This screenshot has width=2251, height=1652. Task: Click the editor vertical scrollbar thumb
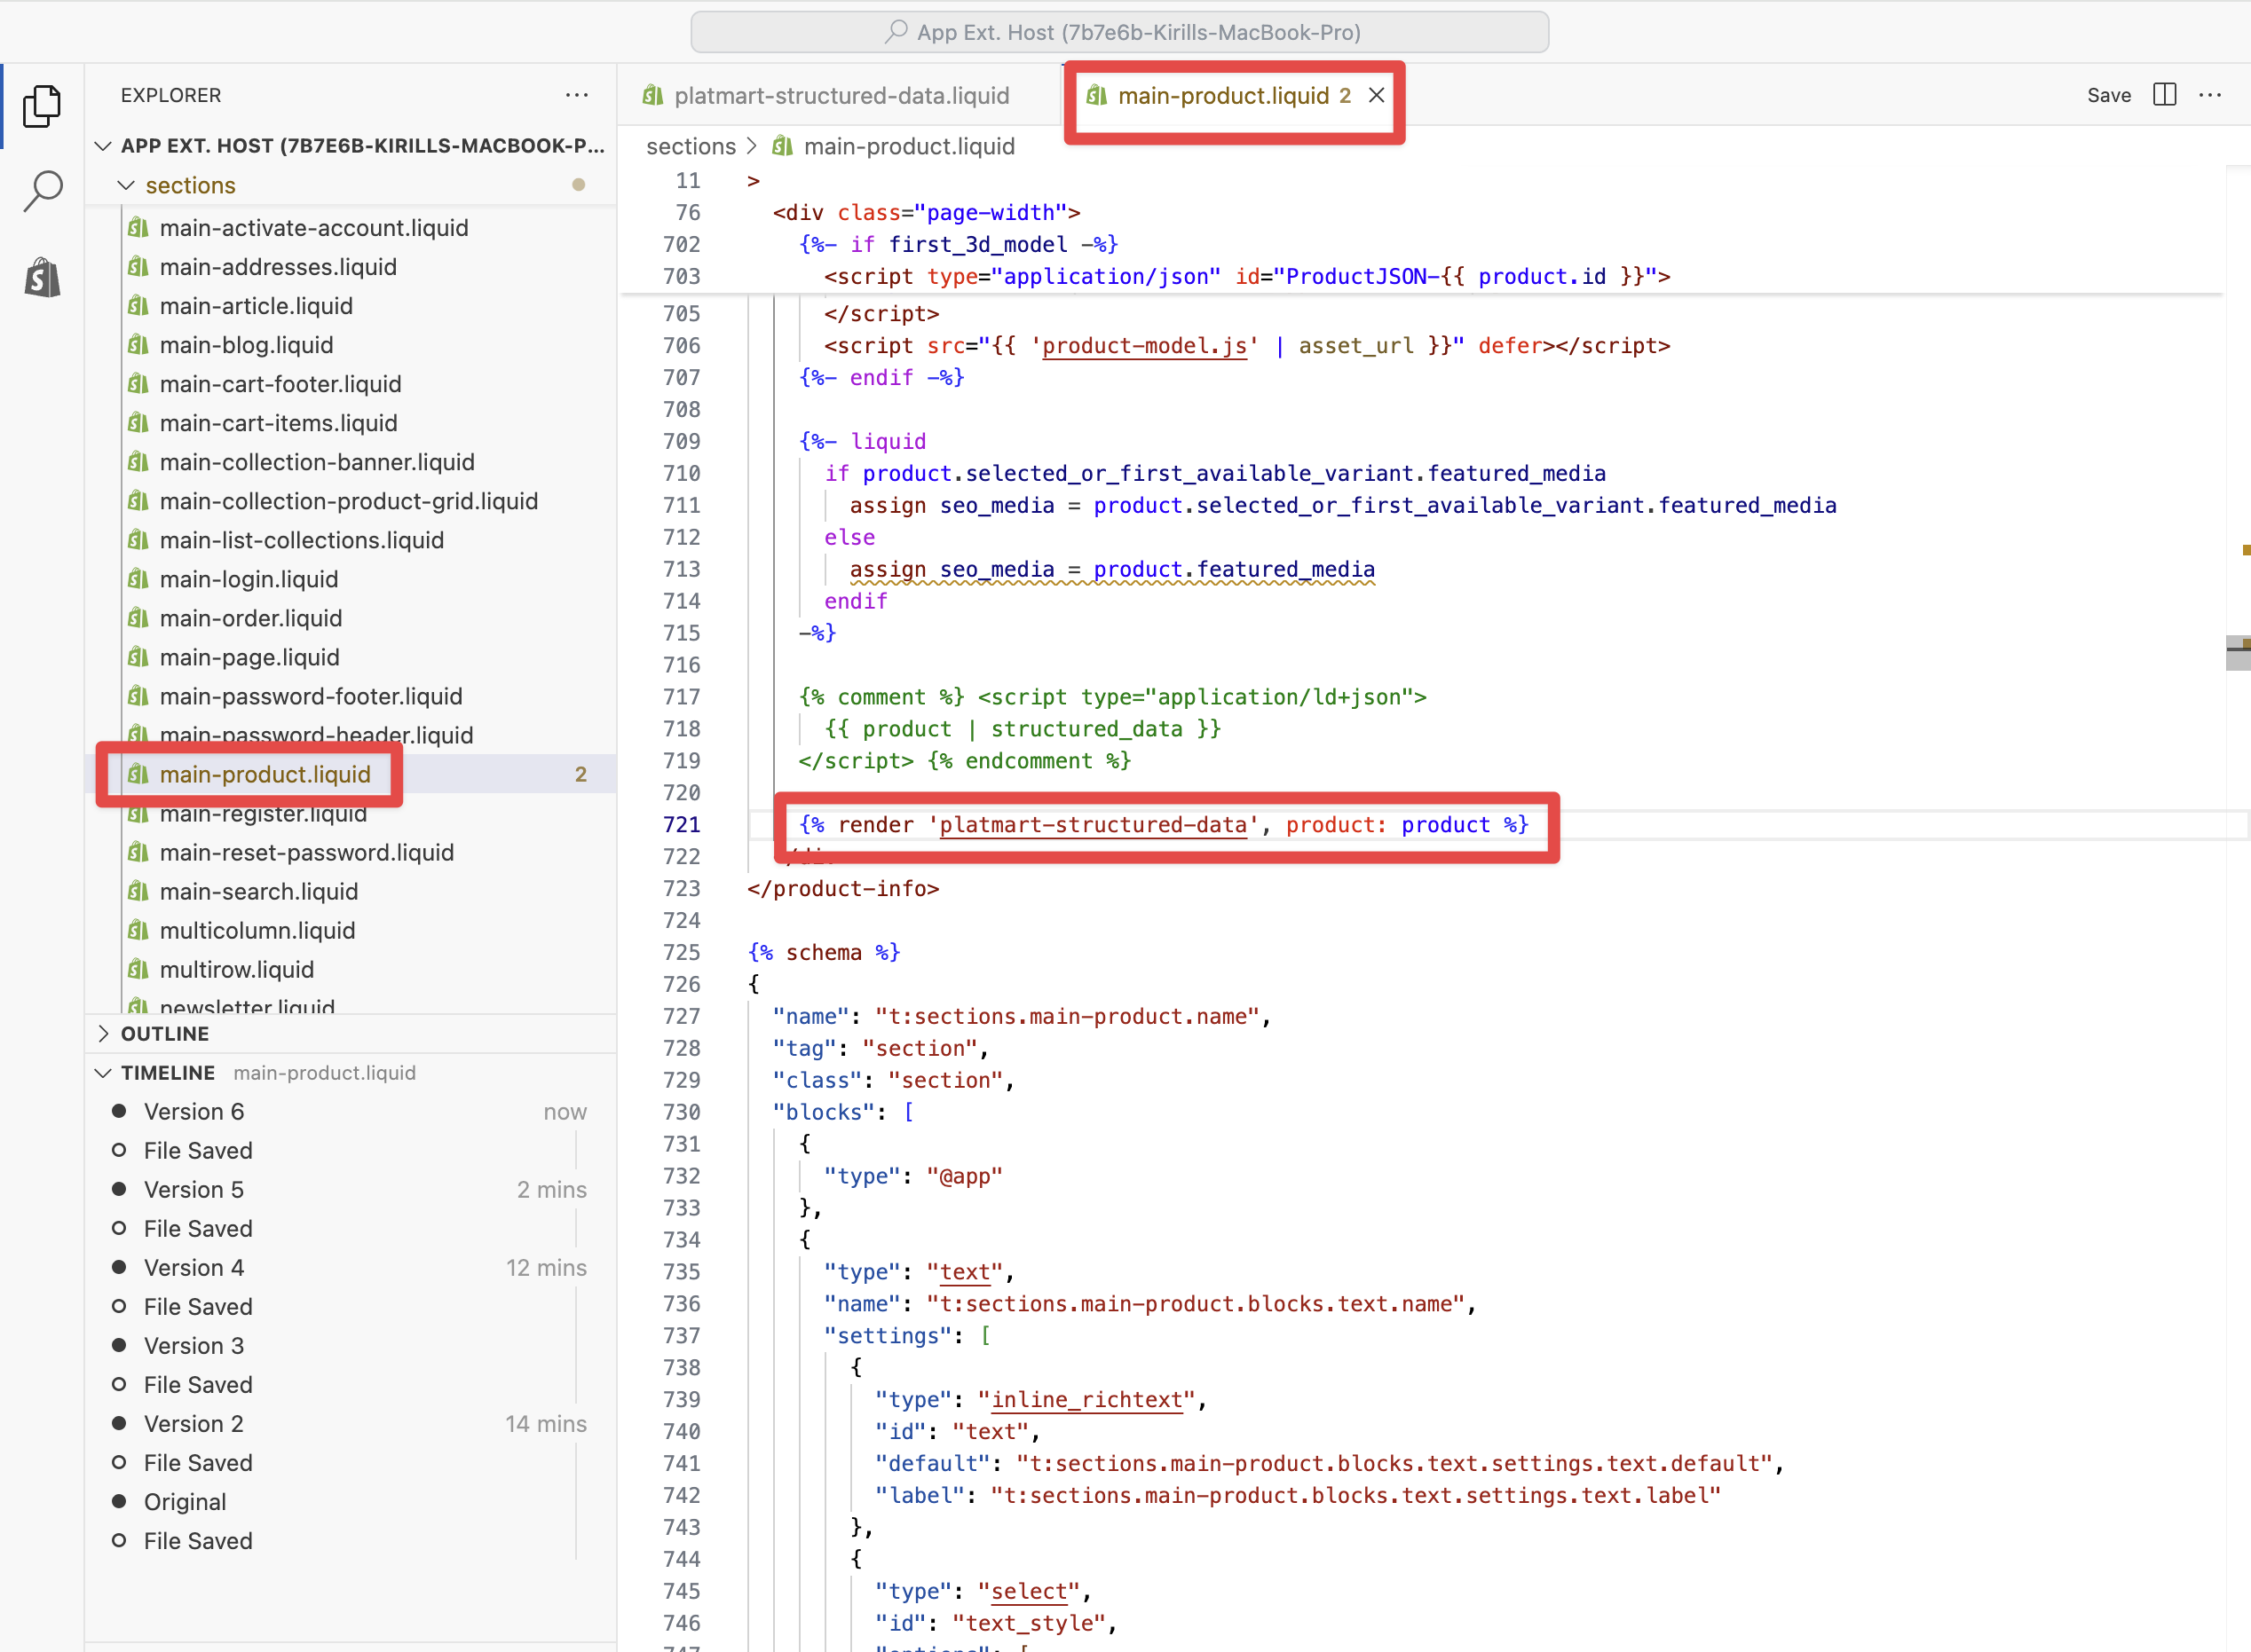[2237, 653]
